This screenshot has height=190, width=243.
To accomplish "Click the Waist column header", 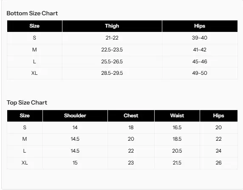I will (x=177, y=116).
